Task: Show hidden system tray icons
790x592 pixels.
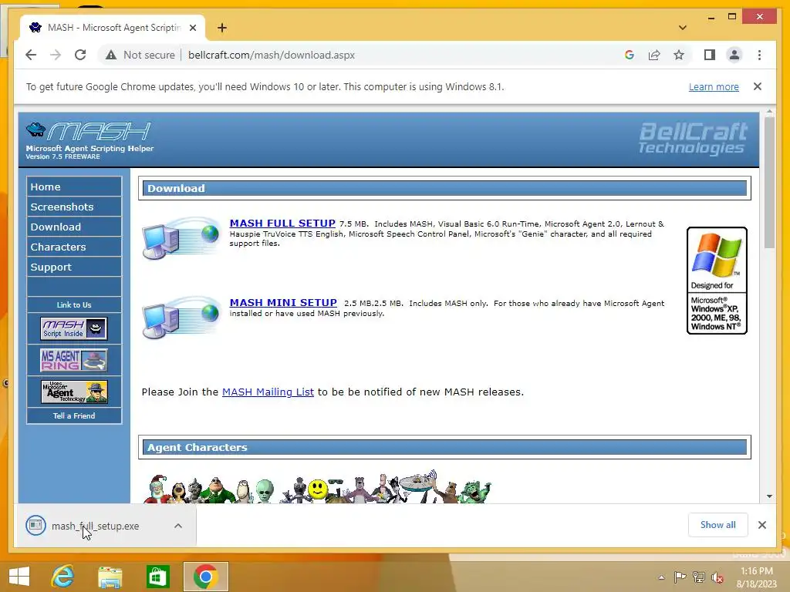Action: [x=661, y=577]
